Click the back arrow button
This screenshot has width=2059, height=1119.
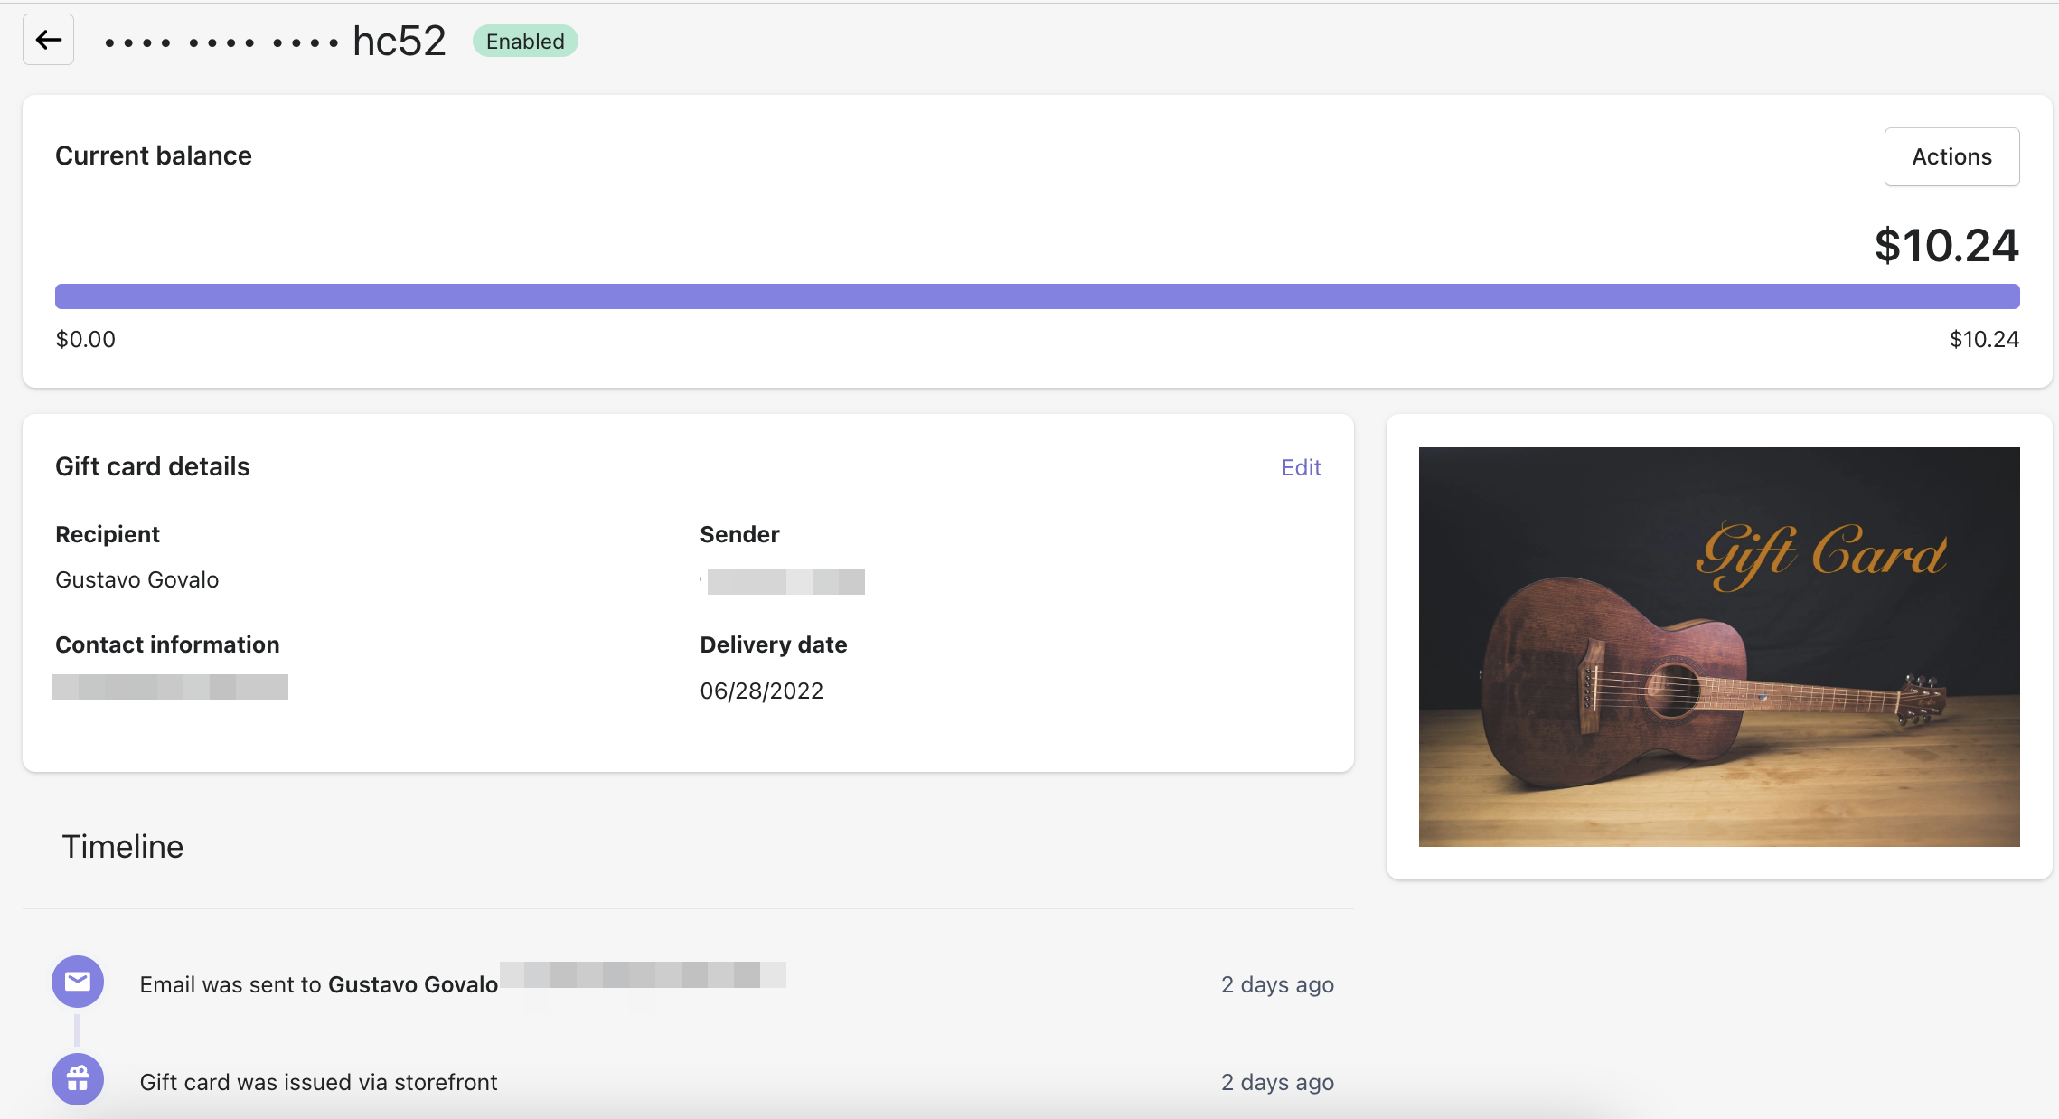point(48,40)
